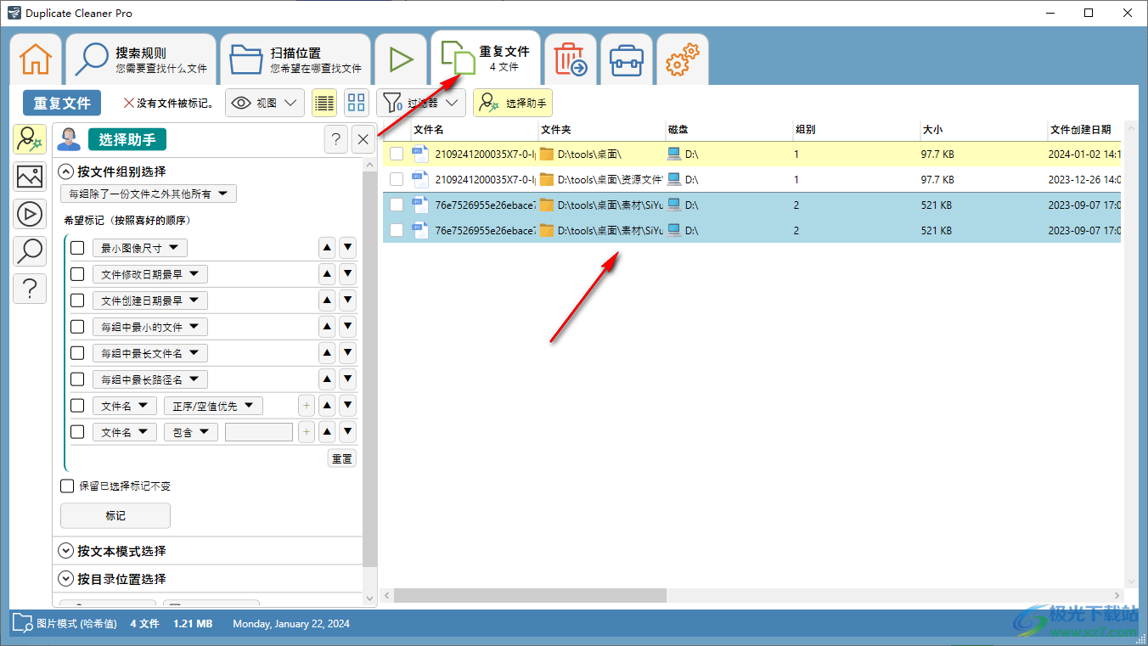Add rule with plus next to 正序/空值优先
1148x646 pixels.
tap(307, 406)
